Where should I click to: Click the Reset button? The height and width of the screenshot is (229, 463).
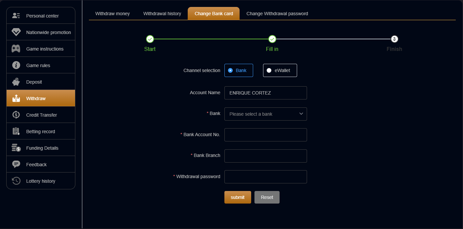tap(267, 197)
